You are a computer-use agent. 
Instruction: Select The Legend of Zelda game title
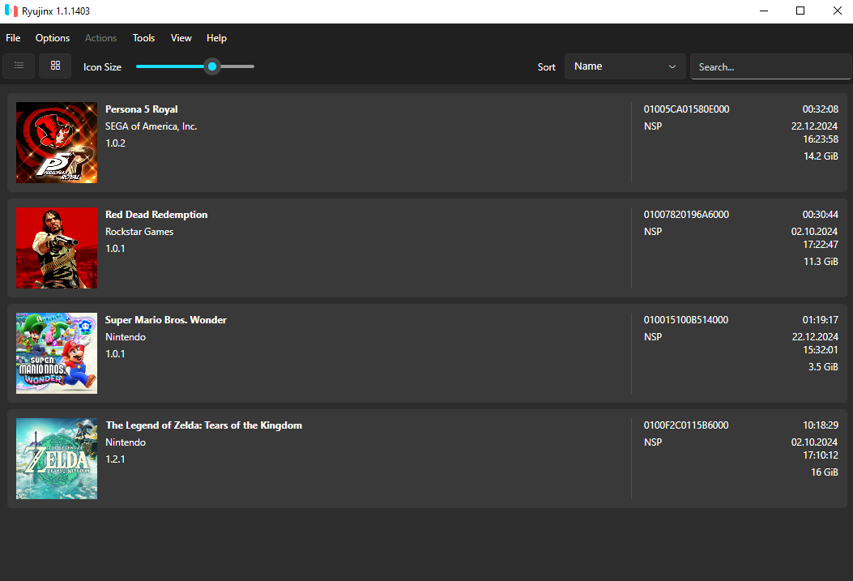pyautogui.click(x=203, y=425)
